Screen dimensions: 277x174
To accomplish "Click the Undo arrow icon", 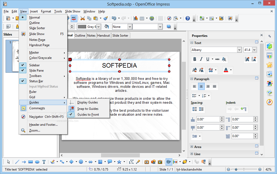I will click(114, 18).
